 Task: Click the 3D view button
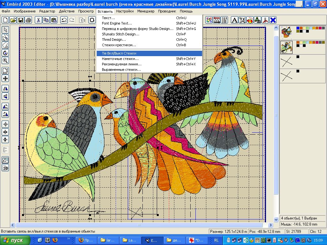point(5,168)
